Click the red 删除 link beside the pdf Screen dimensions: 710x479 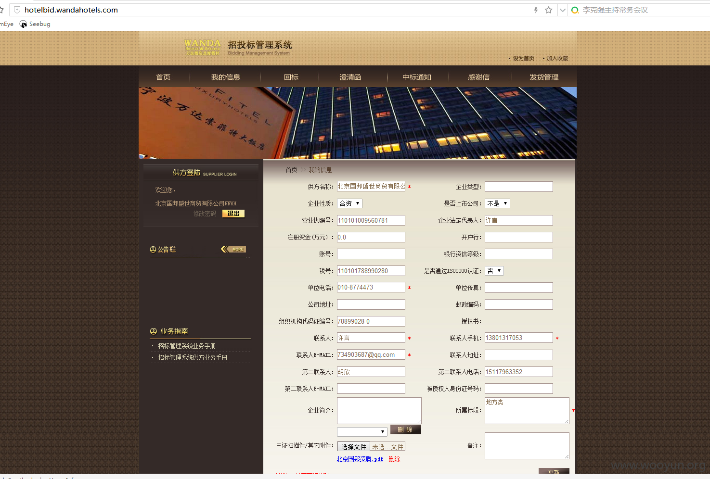(394, 459)
